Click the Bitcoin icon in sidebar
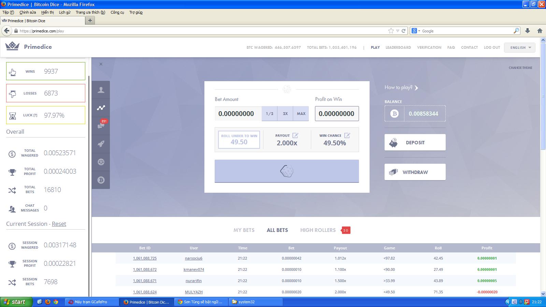 click(101, 180)
